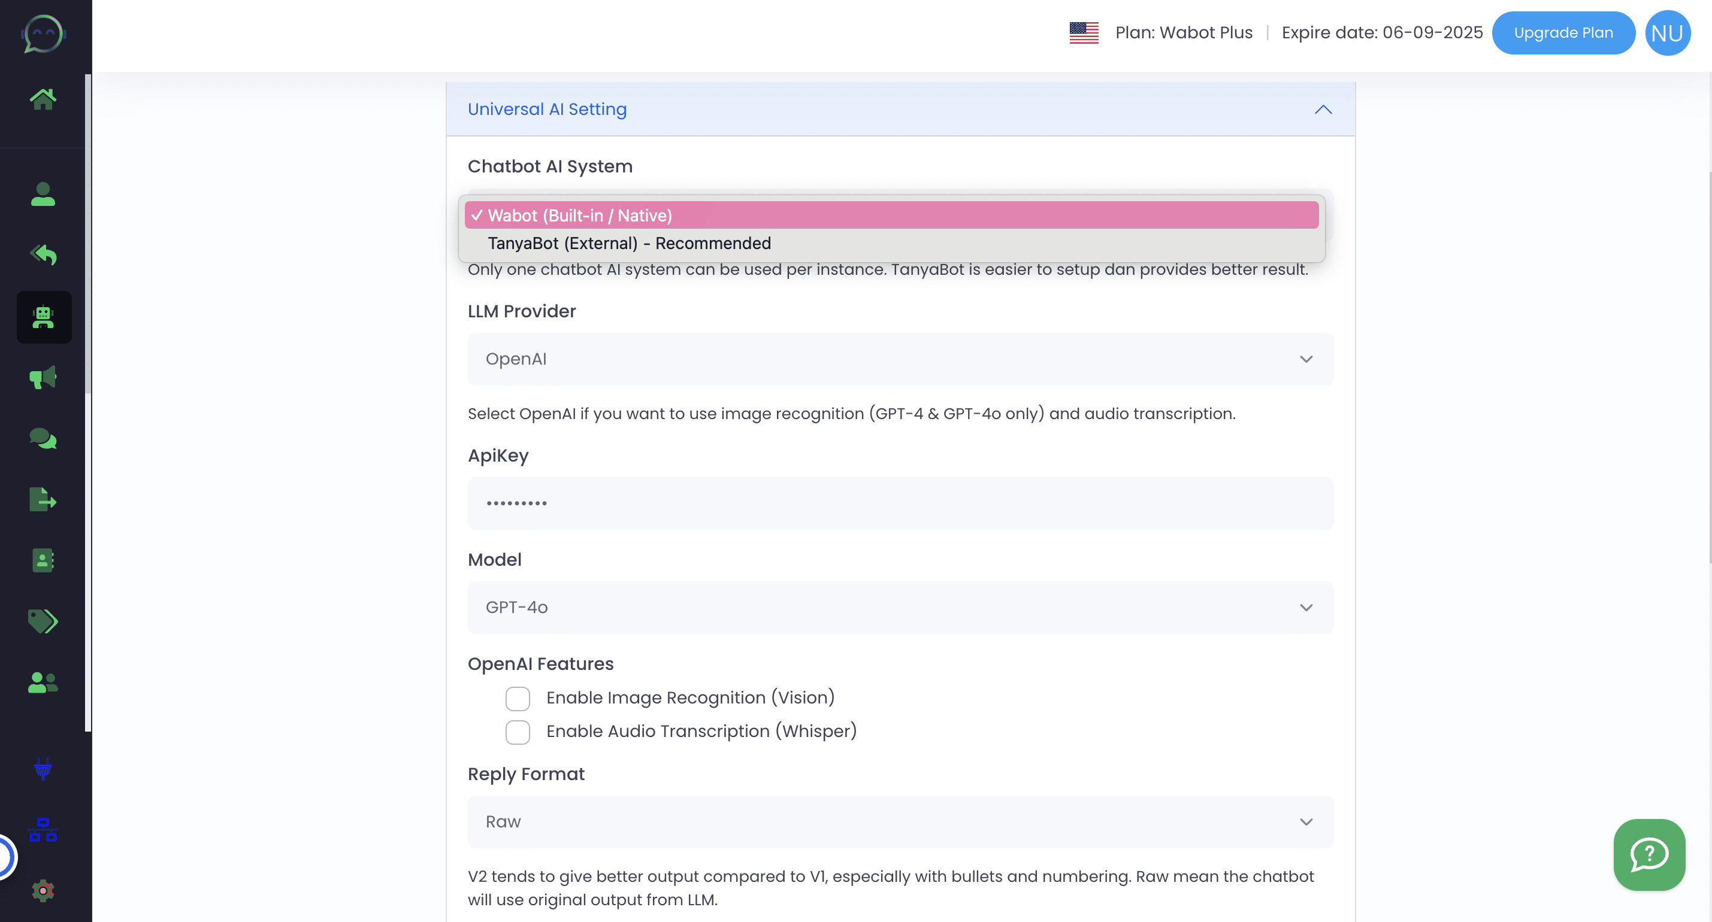
Task: Open the tags sidebar icon
Action: coord(43,621)
